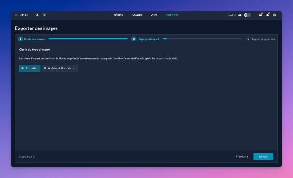Select the Actualité radio option
Image resolution: width=293 pixels, height=178 pixels.
point(30,68)
